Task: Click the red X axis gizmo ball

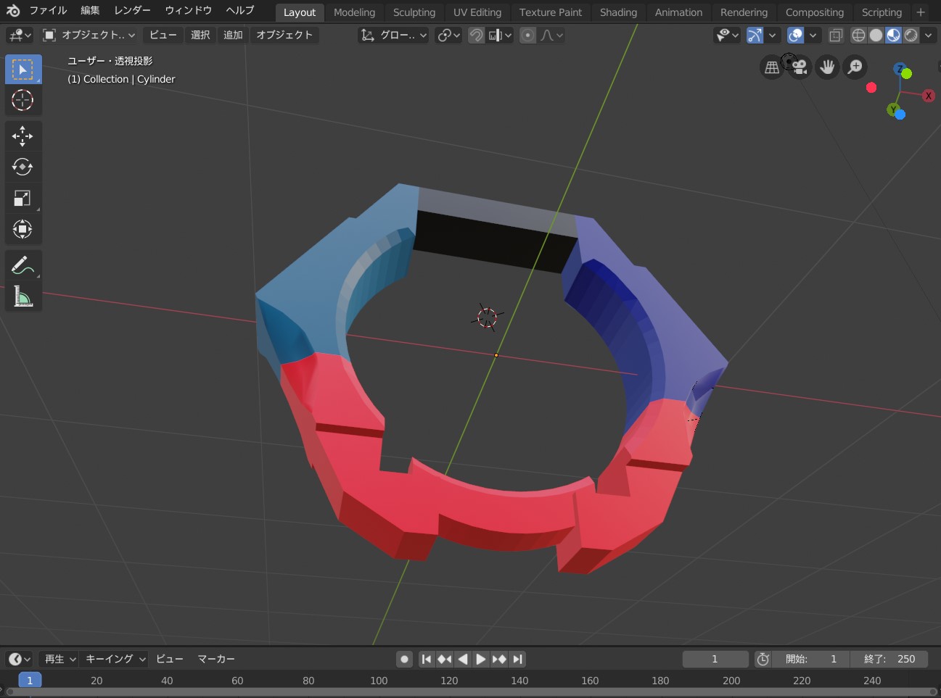Action: (928, 96)
